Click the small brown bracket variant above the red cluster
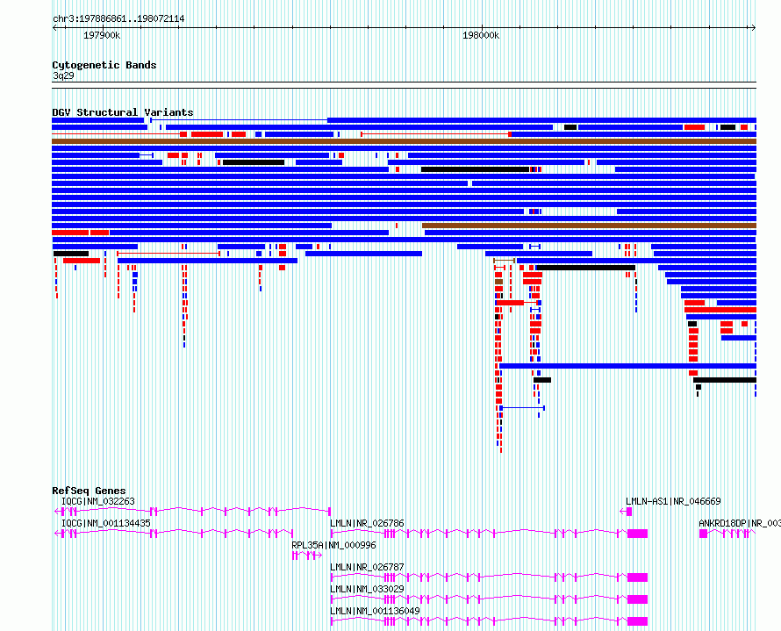Image resolution: width=781 pixels, height=631 pixels. click(x=504, y=261)
